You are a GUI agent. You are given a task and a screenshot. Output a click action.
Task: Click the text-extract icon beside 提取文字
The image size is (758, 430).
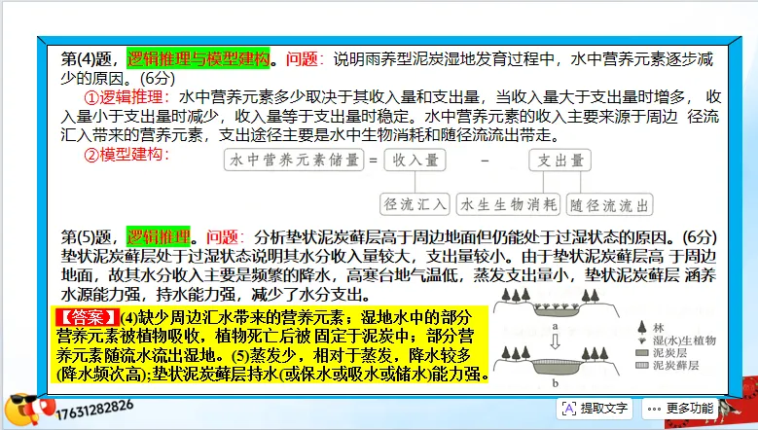(x=568, y=409)
